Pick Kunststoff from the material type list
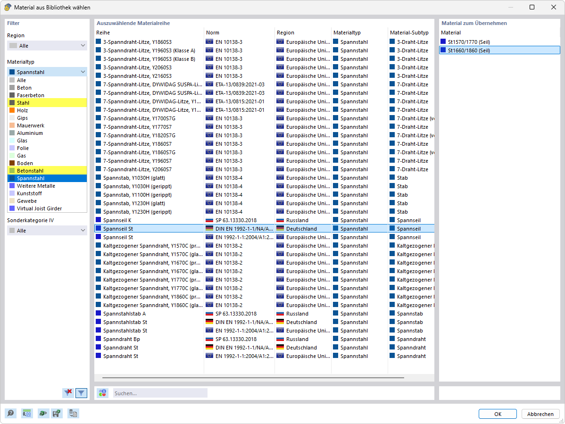 coord(47,193)
